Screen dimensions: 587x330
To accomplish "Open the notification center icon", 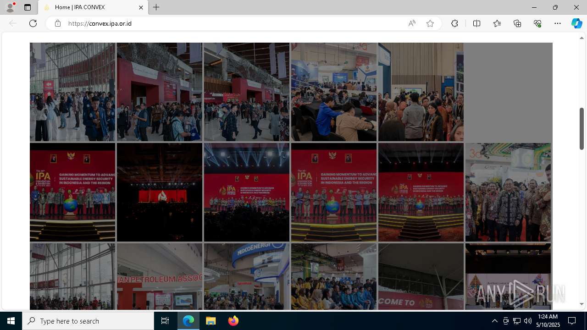I will (572, 321).
